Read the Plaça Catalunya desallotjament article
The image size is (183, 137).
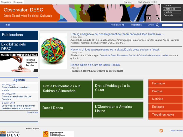(118, 34)
